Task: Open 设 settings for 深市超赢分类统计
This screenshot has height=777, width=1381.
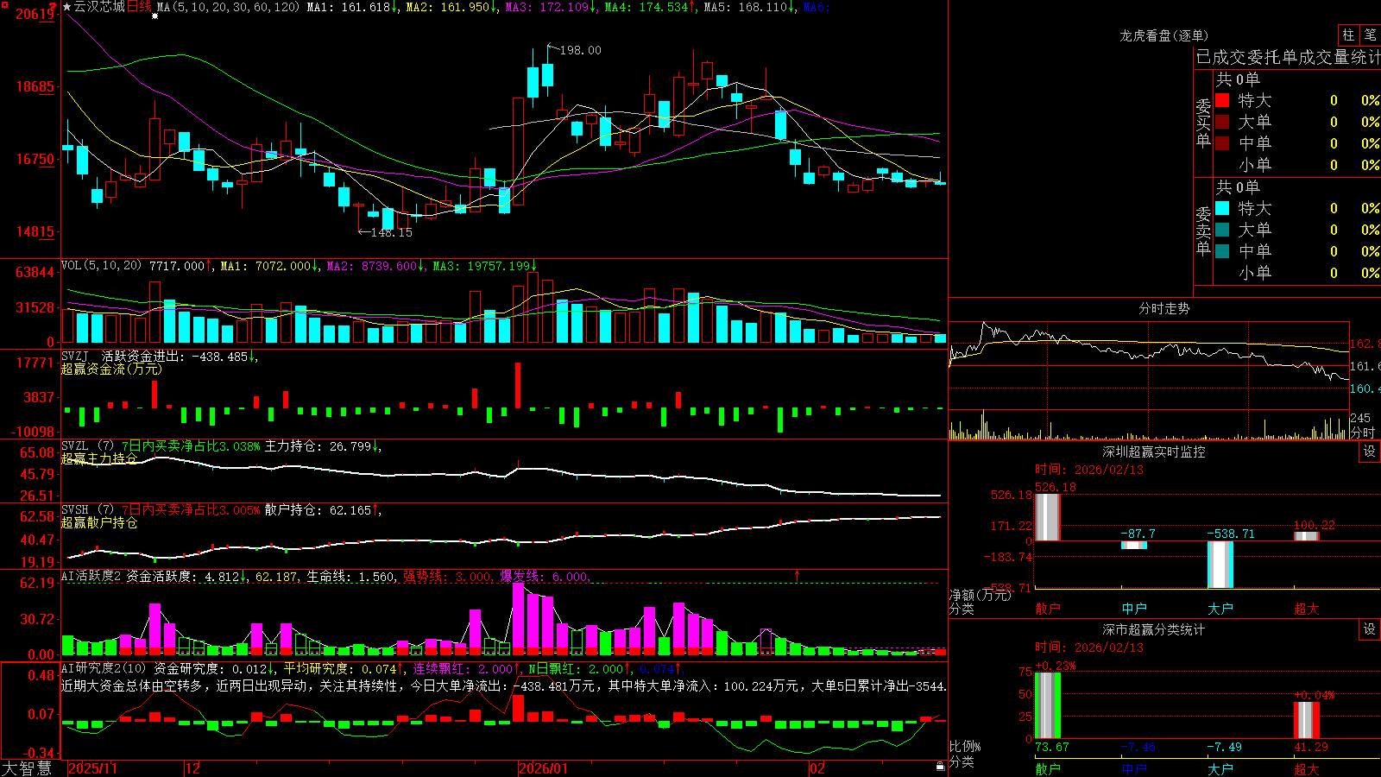Action: [1370, 629]
